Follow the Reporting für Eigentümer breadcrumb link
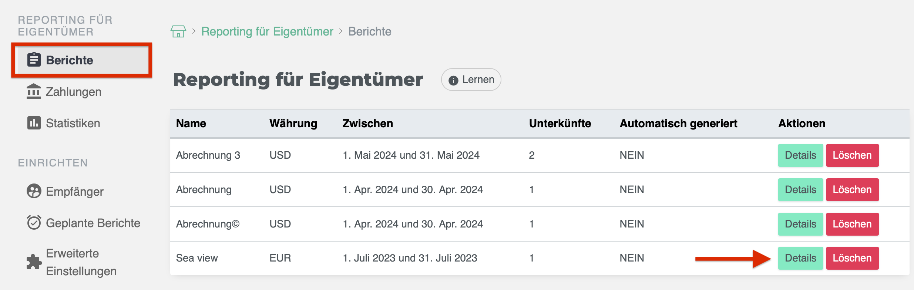This screenshot has width=914, height=290. click(x=267, y=31)
